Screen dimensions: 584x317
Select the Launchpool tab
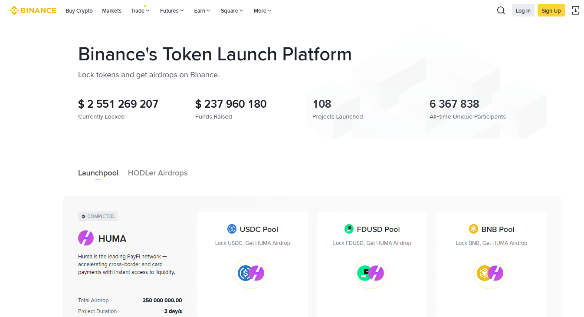[98, 173]
